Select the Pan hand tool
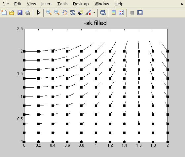Image resolution: width=185 pixels, height=157 pixels. [x=65, y=13]
